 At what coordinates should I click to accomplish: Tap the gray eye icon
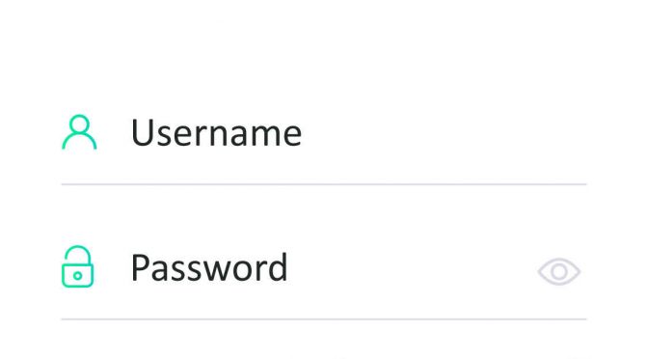click(x=559, y=272)
